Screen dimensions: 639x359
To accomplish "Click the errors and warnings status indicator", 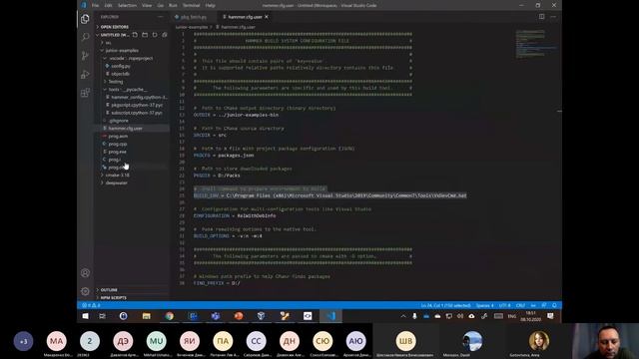I will tap(91, 305).
